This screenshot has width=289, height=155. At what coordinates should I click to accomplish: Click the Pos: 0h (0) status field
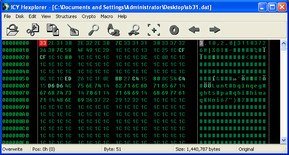pyautogui.click(x=44, y=149)
